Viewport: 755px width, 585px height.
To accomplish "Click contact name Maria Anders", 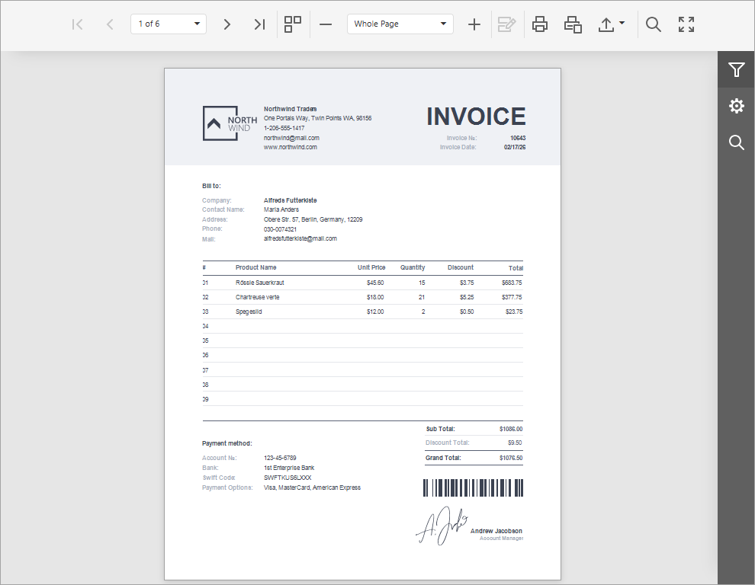I will coord(281,209).
